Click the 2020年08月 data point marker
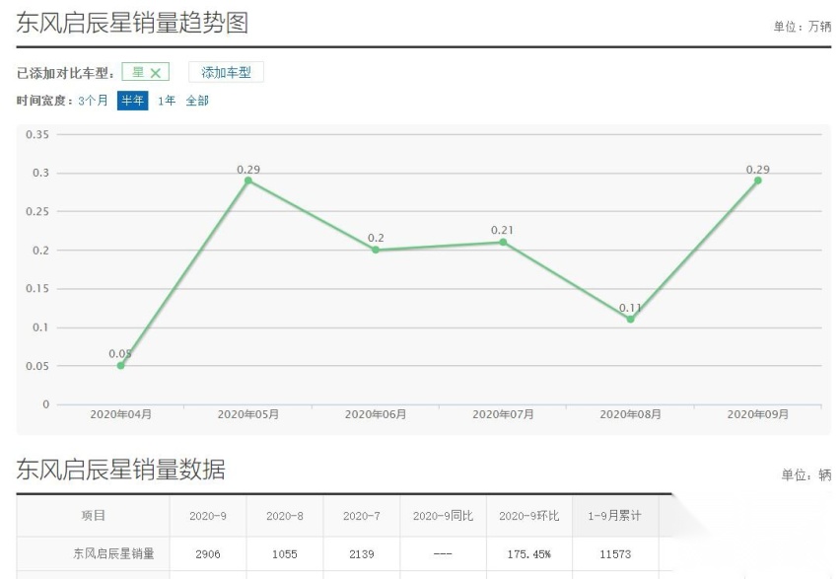 click(x=631, y=320)
